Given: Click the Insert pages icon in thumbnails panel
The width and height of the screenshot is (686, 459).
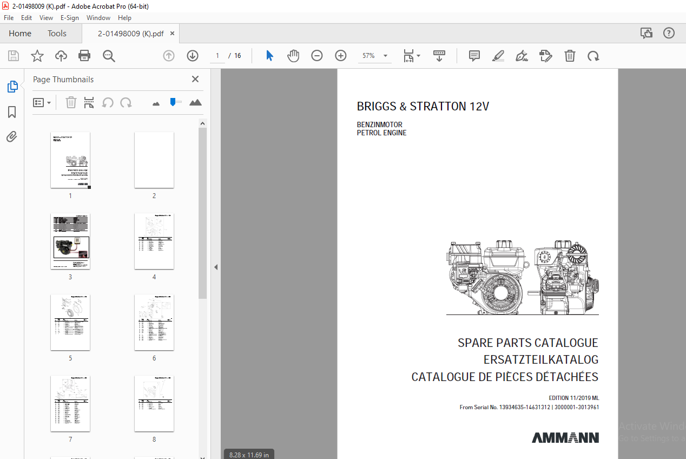Looking at the screenshot, I should click(89, 102).
